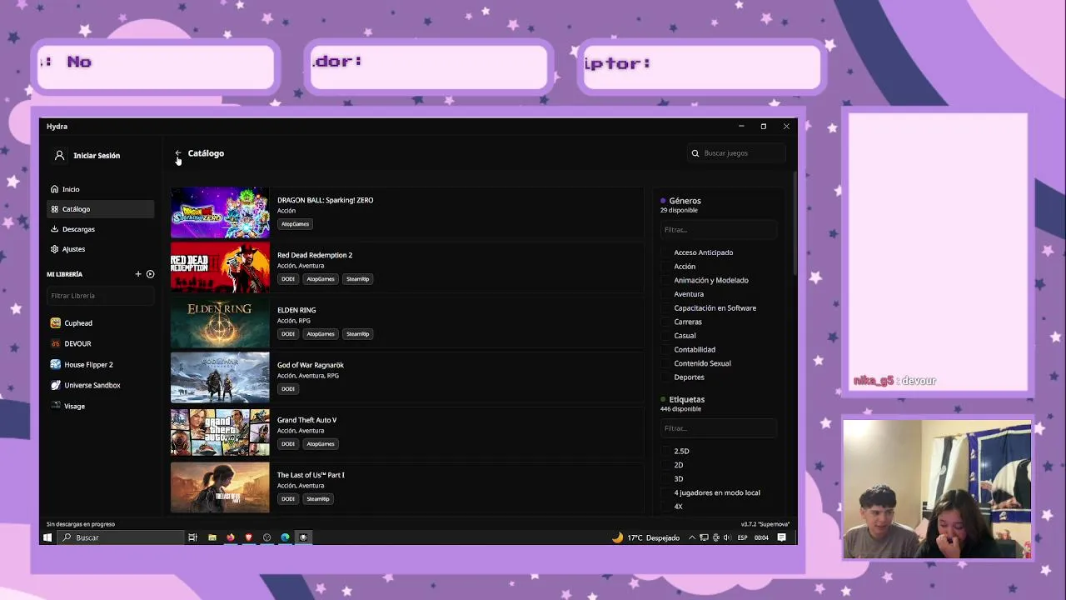The height and width of the screenshot is (600, 1066).
Task: Click the SteamRip tag on The Last of Us
Action: click(x=317, y=499)
